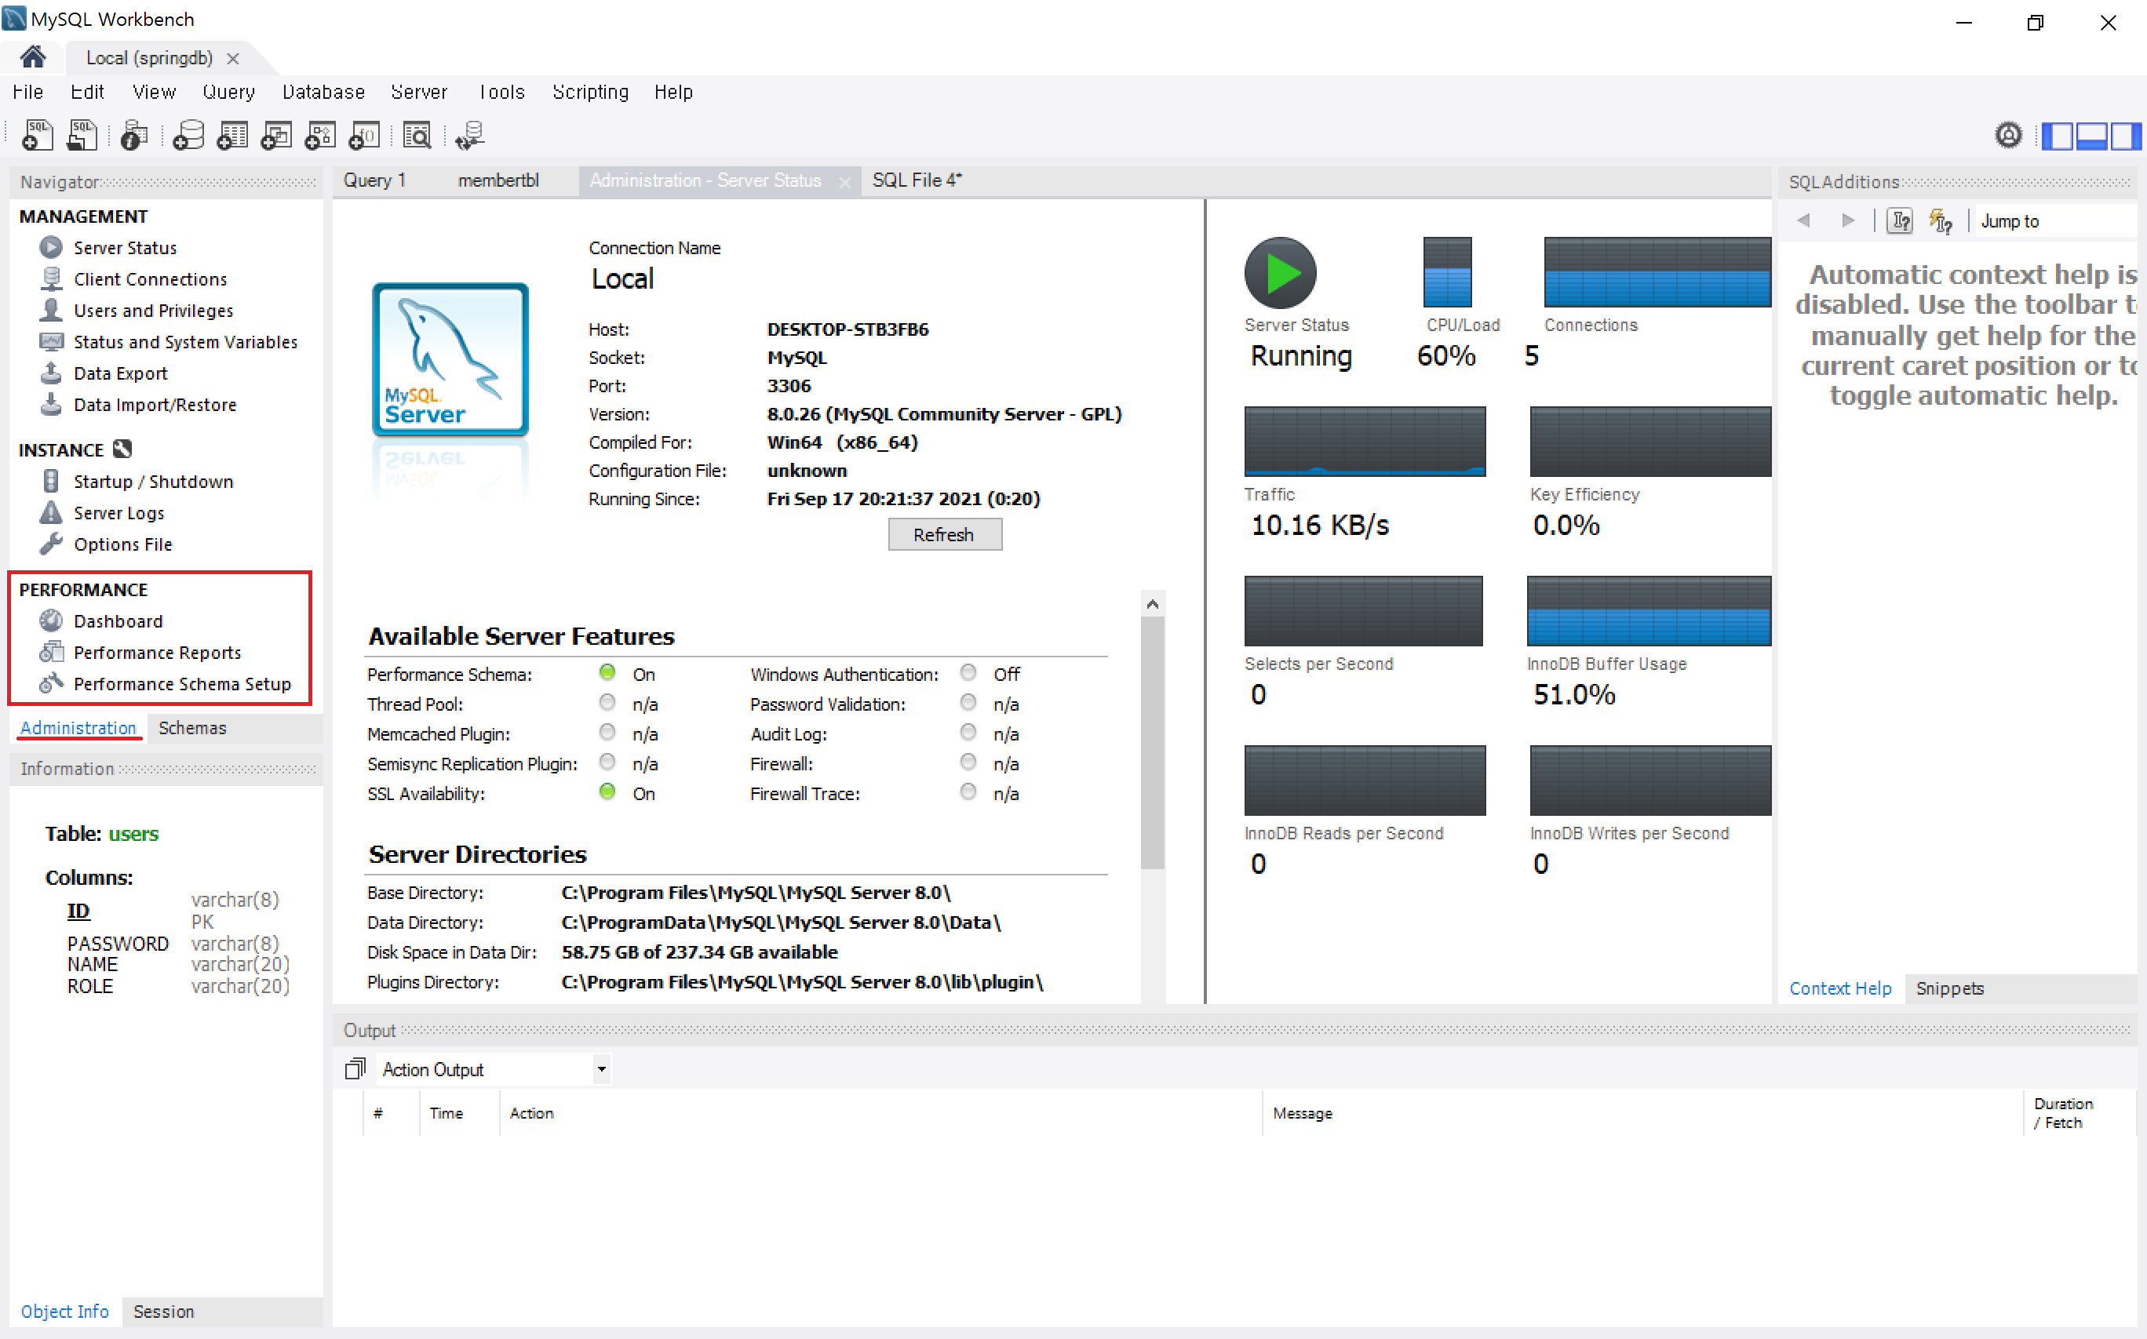Screen dimensions: 2147x1339
Task: Click the create new schema toolbar icon
Action: point(188,136)
